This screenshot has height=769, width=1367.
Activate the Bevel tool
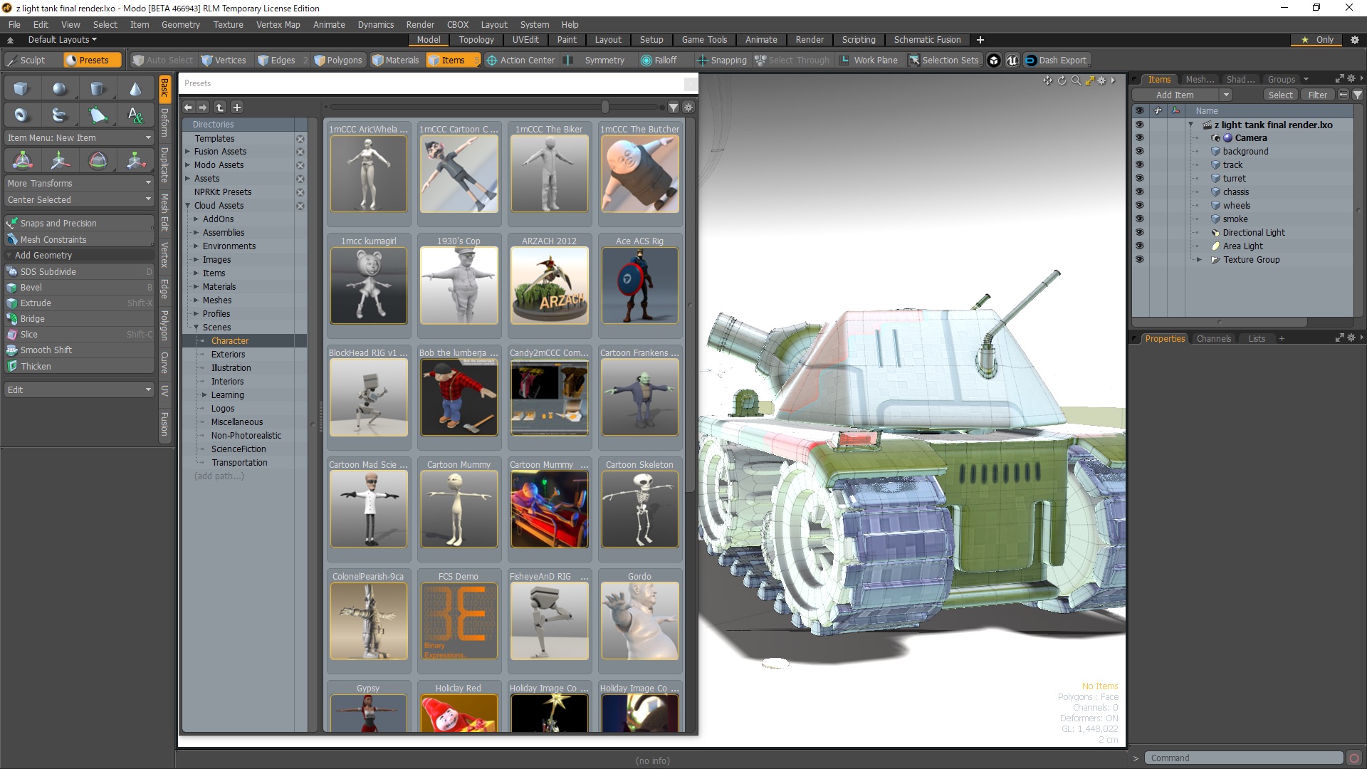coord(32,287)
